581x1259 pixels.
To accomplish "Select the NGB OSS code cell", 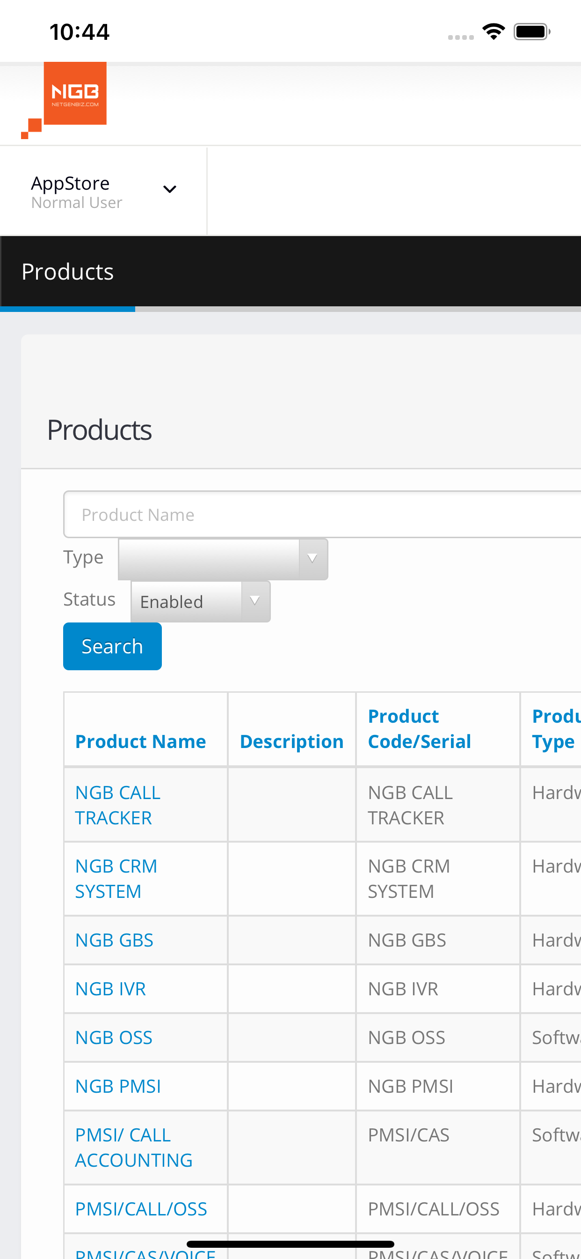I will (x=438, y=1037).
